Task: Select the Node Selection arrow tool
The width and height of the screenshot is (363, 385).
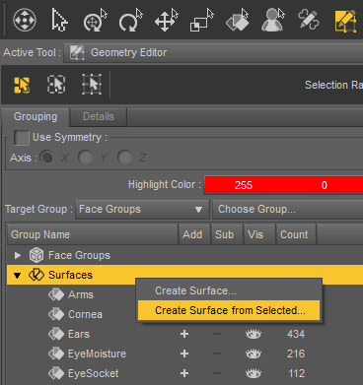Action: (x=59, y=21)
